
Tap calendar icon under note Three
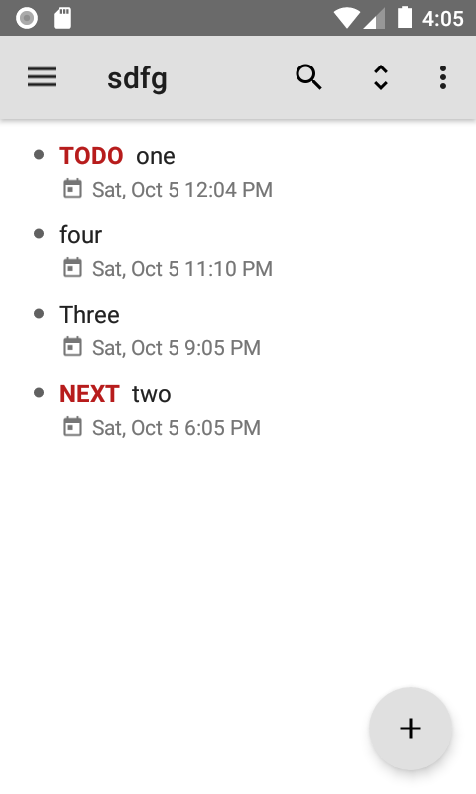72,347
